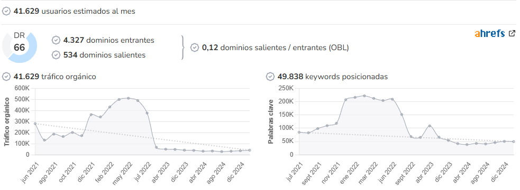The height and width of the screenshot is (190, 520).
Task: Click the jul 2022 point on traffic chart
Action: pyautogui.click(x=147, y=113)
